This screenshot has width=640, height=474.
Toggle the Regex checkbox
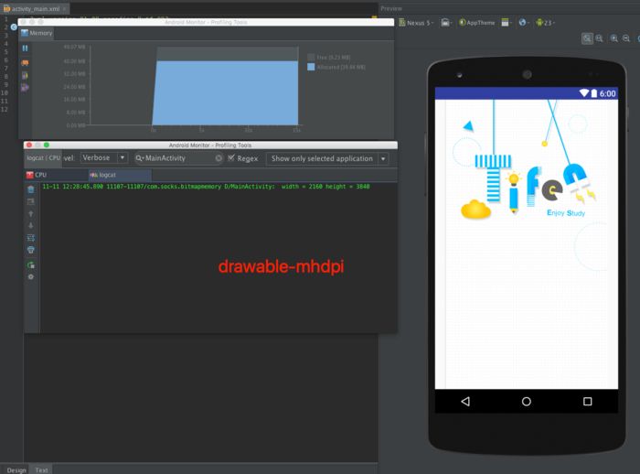coord(231,158)
